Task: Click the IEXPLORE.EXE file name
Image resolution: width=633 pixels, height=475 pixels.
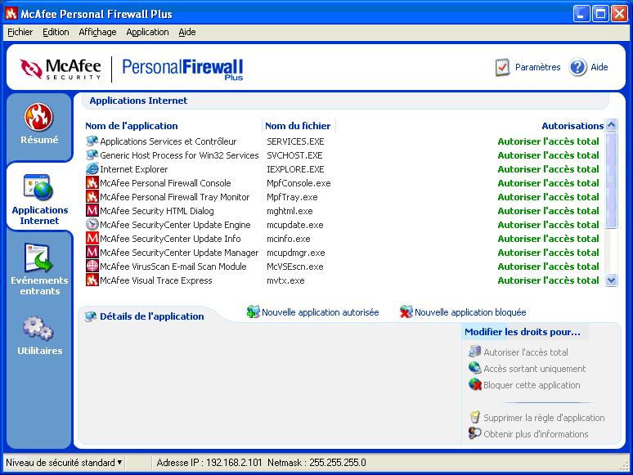Action: (x=295, y=169)
